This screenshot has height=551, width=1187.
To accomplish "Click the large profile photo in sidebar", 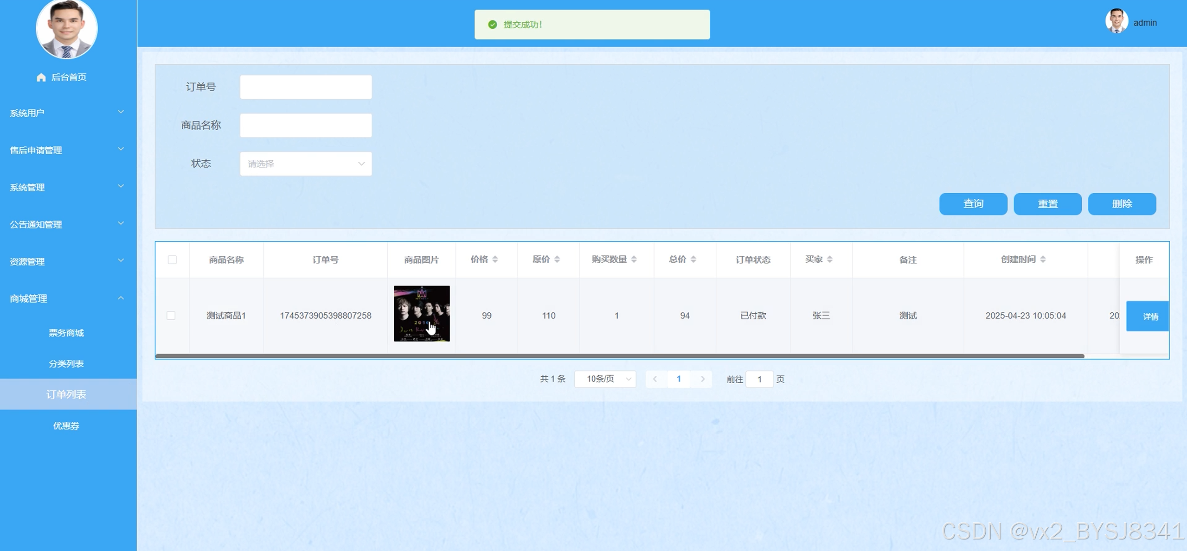I will click(67, 29).
